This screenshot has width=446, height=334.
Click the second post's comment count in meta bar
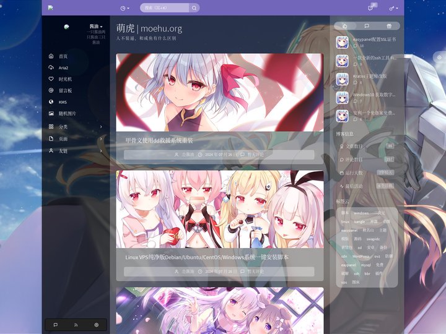point(255,272)
